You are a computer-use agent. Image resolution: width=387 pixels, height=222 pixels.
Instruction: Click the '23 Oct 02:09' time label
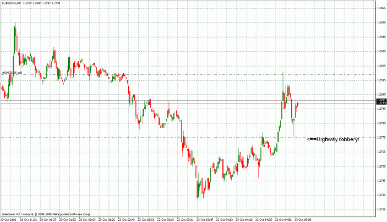[x=87, y=220]
